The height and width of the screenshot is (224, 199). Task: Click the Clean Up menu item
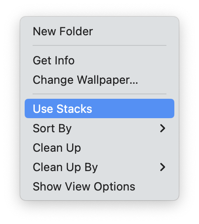pyautogui.click(x=99, y=148)
